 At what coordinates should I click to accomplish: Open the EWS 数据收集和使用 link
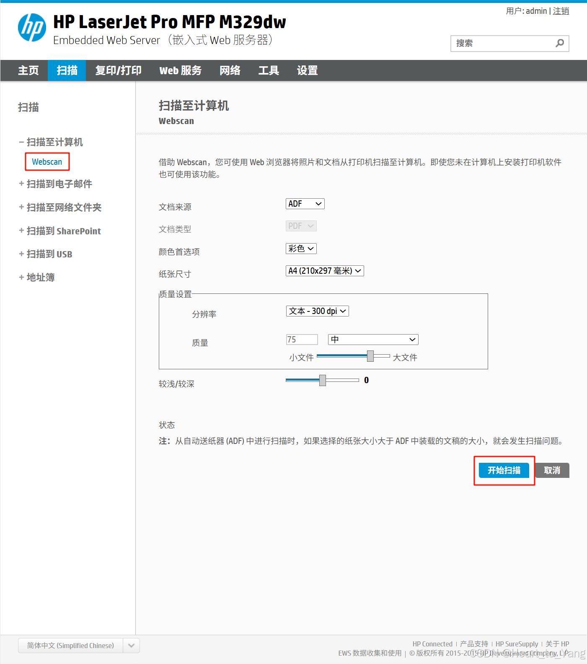370,653
